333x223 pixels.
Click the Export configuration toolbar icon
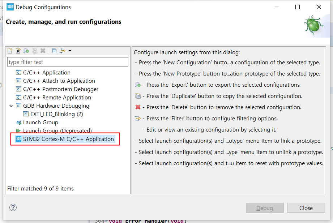click(26, 51)
